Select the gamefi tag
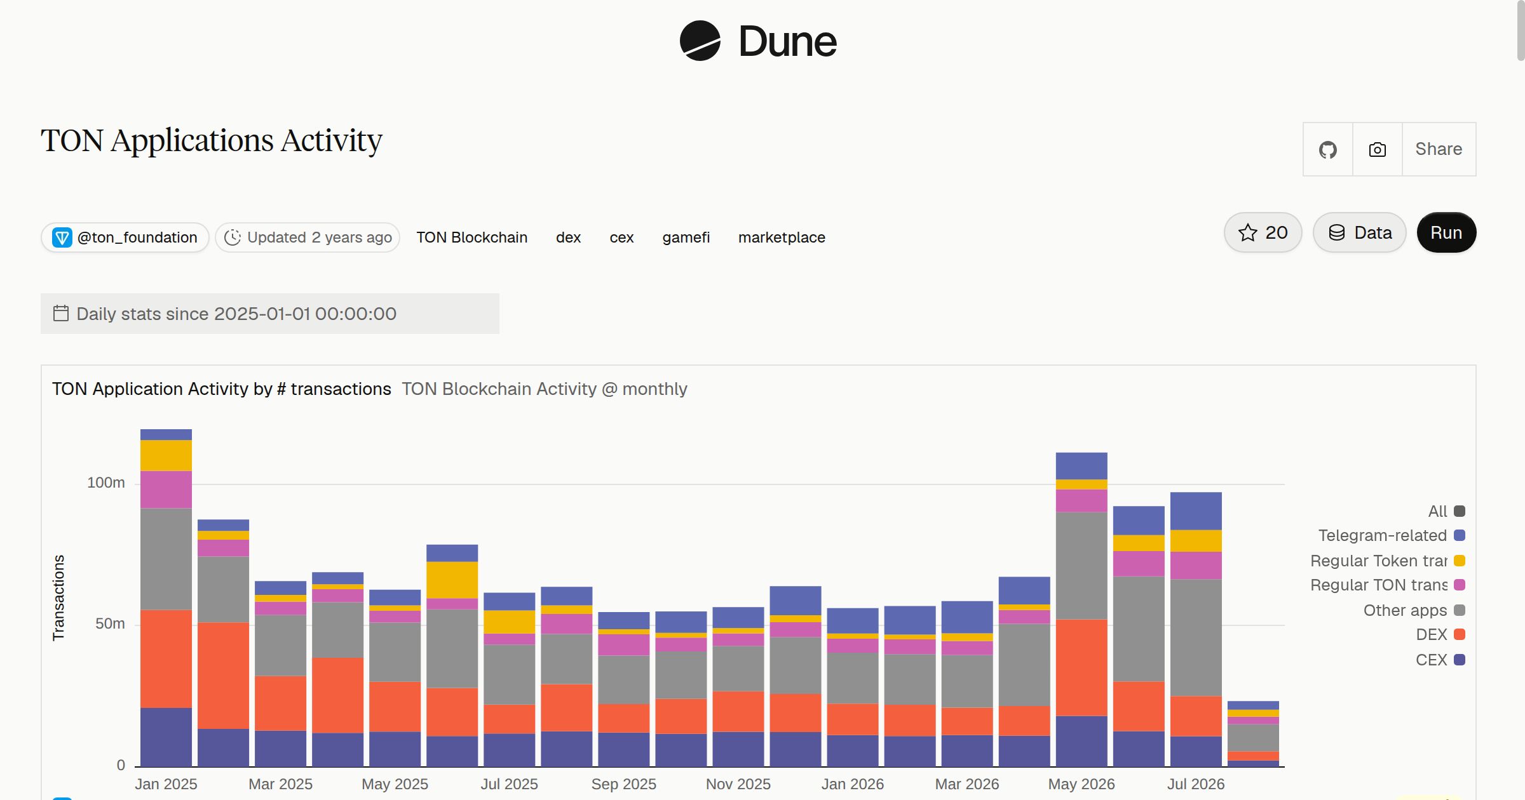The width and height of the screenshot is (1525, 800). (x=686, y=237)
